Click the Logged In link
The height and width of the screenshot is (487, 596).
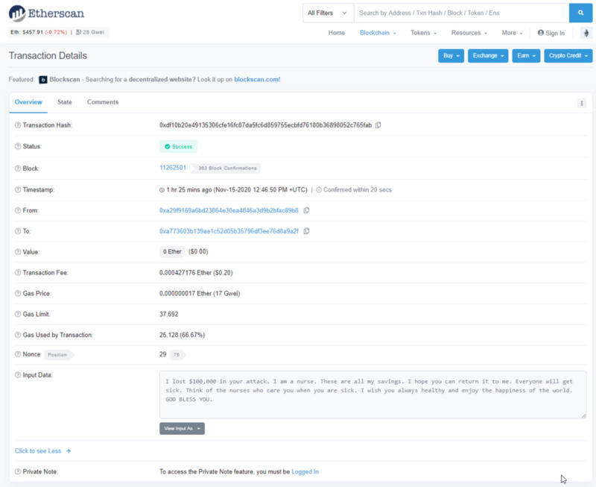305,472
